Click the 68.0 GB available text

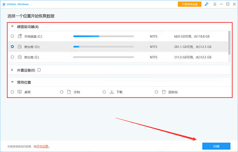click(192, 36)
